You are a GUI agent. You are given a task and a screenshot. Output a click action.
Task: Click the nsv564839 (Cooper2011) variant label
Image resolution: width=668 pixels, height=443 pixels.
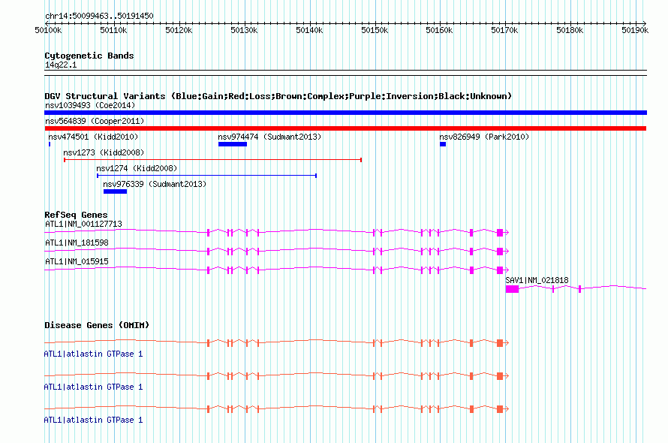[95, 121]
